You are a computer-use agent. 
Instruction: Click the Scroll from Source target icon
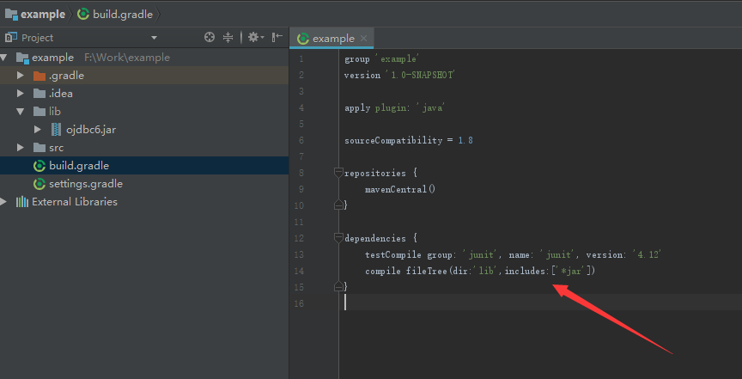point(210,37)
